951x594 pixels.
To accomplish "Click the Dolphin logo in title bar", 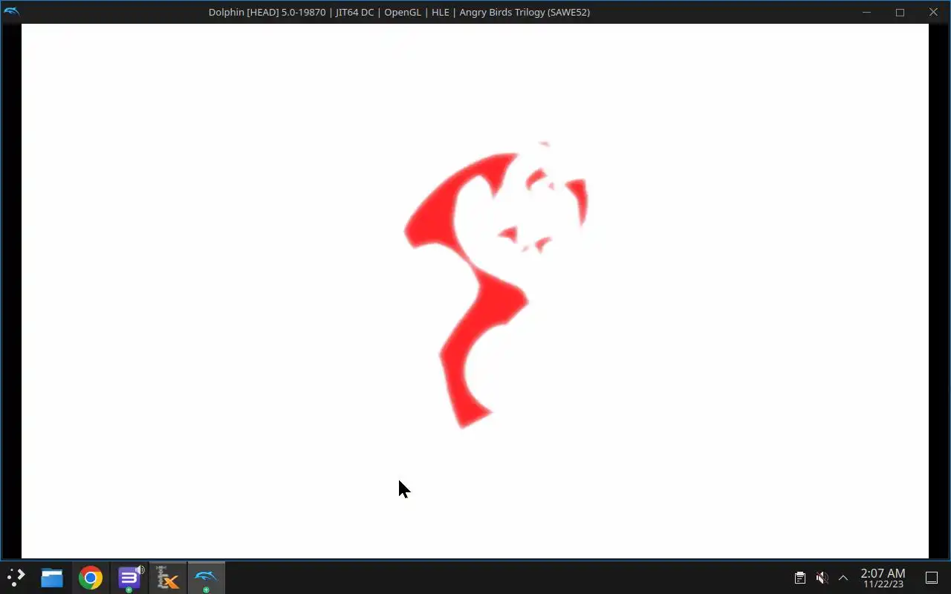I will click(x=11, y=11).
